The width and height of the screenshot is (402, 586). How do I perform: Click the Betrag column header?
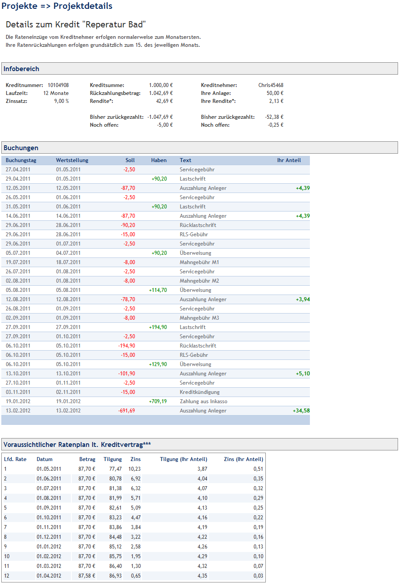[87, 459]
